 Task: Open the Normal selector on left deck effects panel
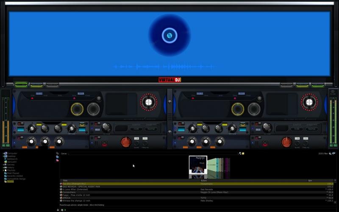tap(151, 129)
